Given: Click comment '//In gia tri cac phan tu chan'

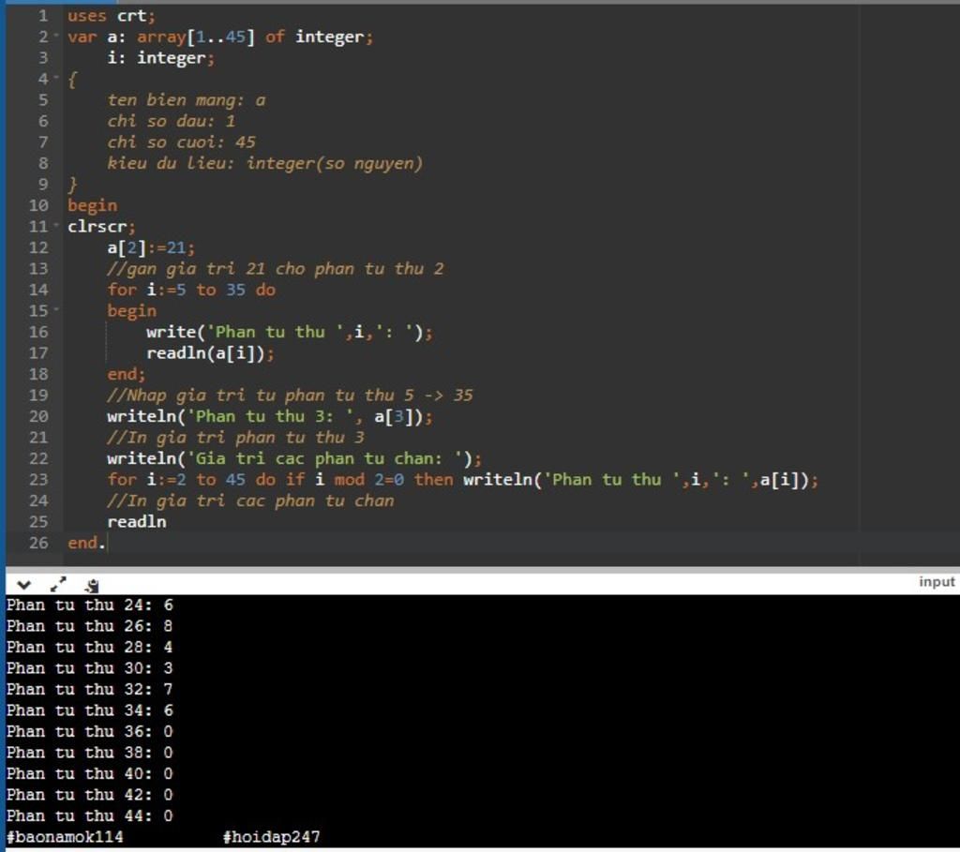Looking at the screenshot, I should click(x=251, y=501).
